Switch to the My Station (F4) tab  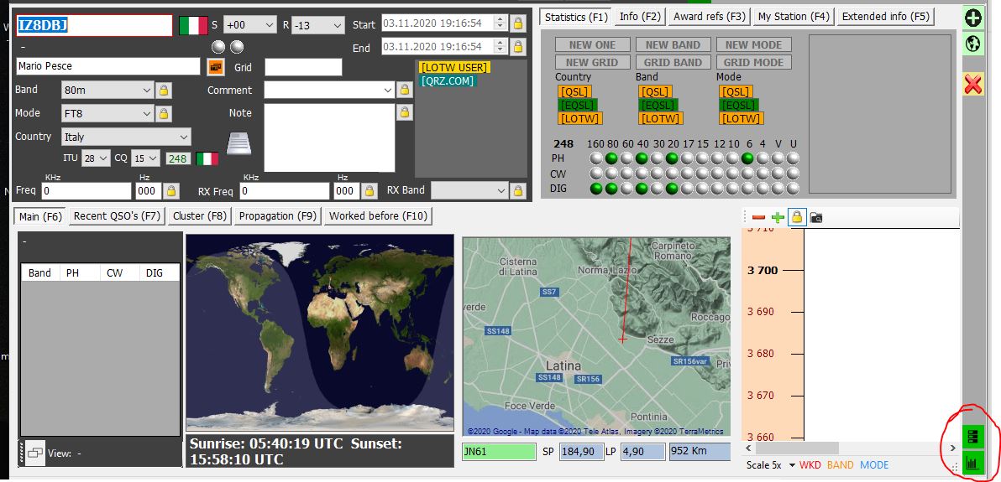794,17
